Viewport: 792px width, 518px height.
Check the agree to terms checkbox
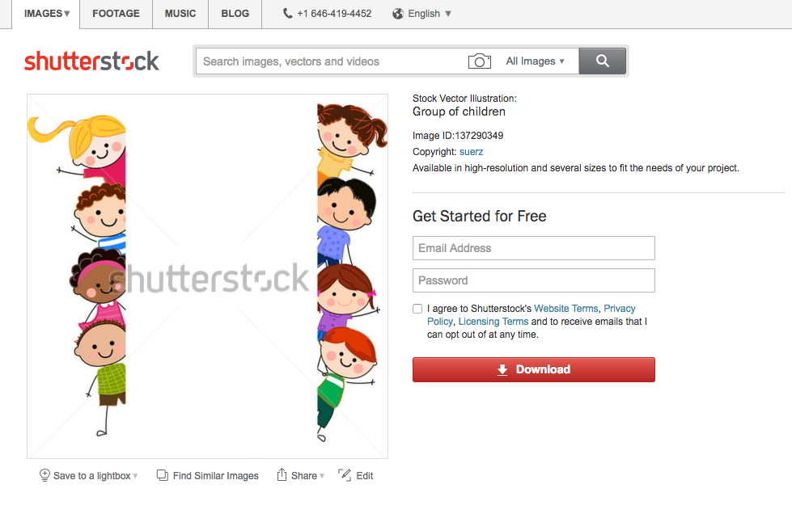417,309
